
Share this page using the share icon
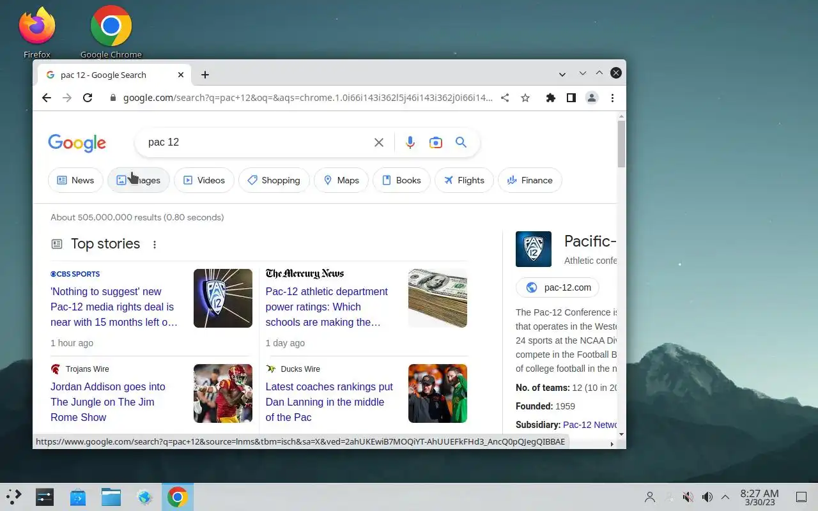click(505, 98)
